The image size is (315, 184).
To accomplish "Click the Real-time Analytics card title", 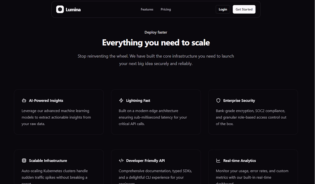I will [x=239, y=161].
